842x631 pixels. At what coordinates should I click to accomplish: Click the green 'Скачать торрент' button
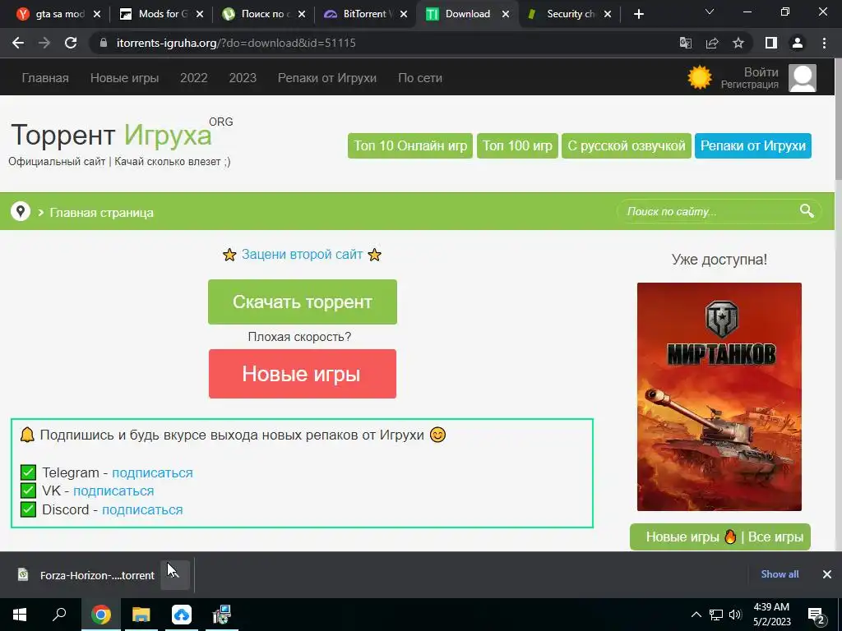pyautogui.click(x=303, y=302)
